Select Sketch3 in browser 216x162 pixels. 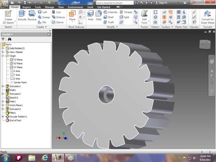(x=12, y=98)
